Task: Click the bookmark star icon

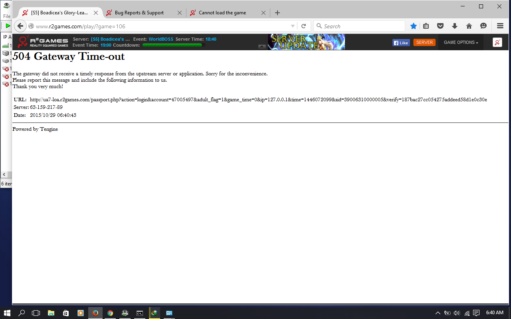Action: pos(414,26)
